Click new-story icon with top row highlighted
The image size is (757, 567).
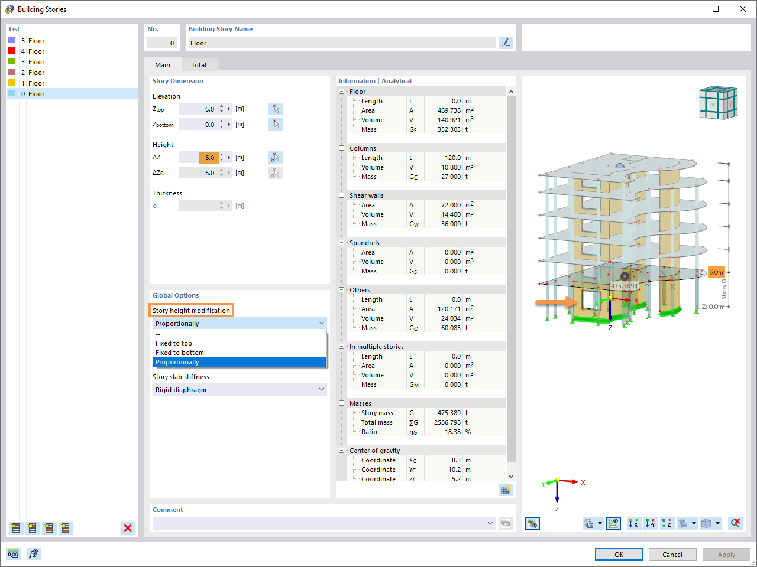pos(16,528)
